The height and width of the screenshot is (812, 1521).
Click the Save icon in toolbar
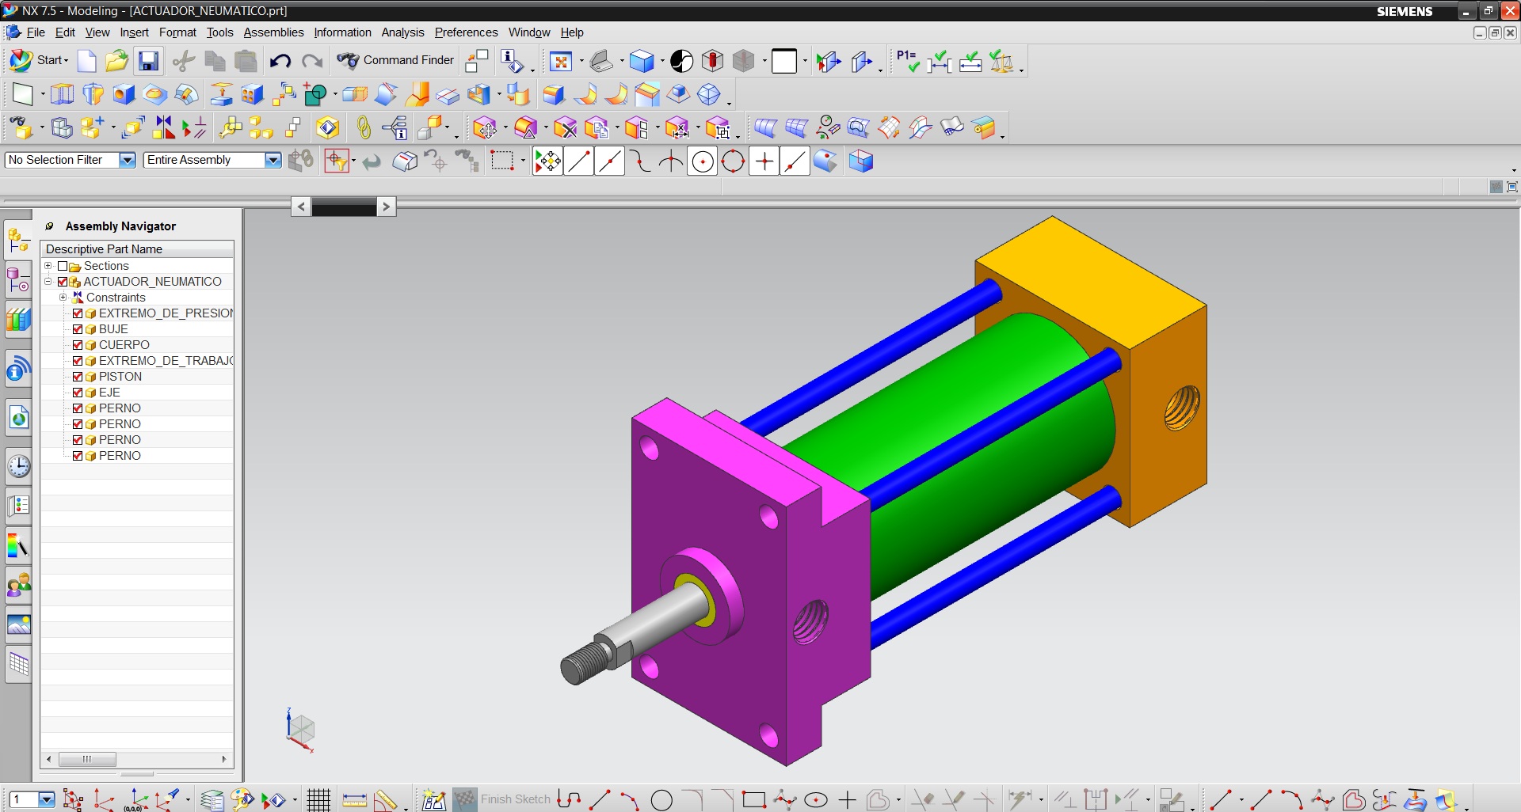148,61
